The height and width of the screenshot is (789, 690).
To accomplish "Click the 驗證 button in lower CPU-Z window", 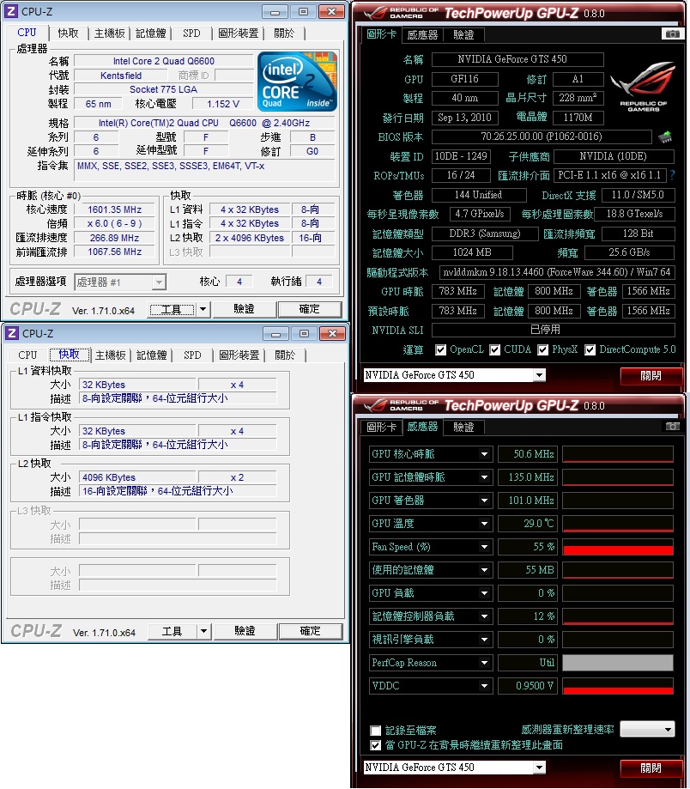I will pos(245,631).
